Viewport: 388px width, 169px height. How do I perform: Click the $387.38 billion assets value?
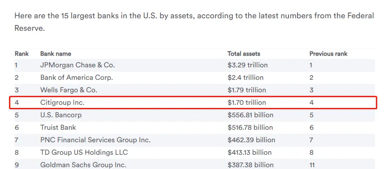(250, 165)
